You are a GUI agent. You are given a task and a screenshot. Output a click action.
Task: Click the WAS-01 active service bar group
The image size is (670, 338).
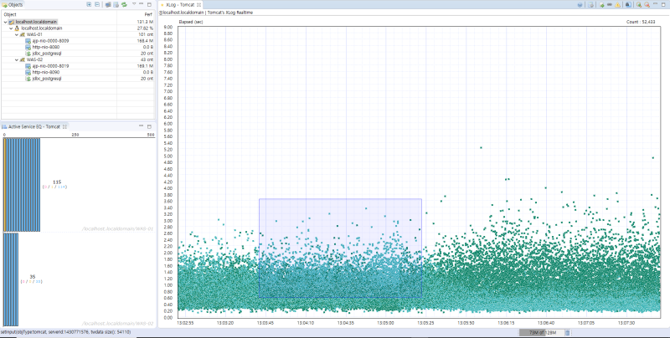click(x=22, y=185)
